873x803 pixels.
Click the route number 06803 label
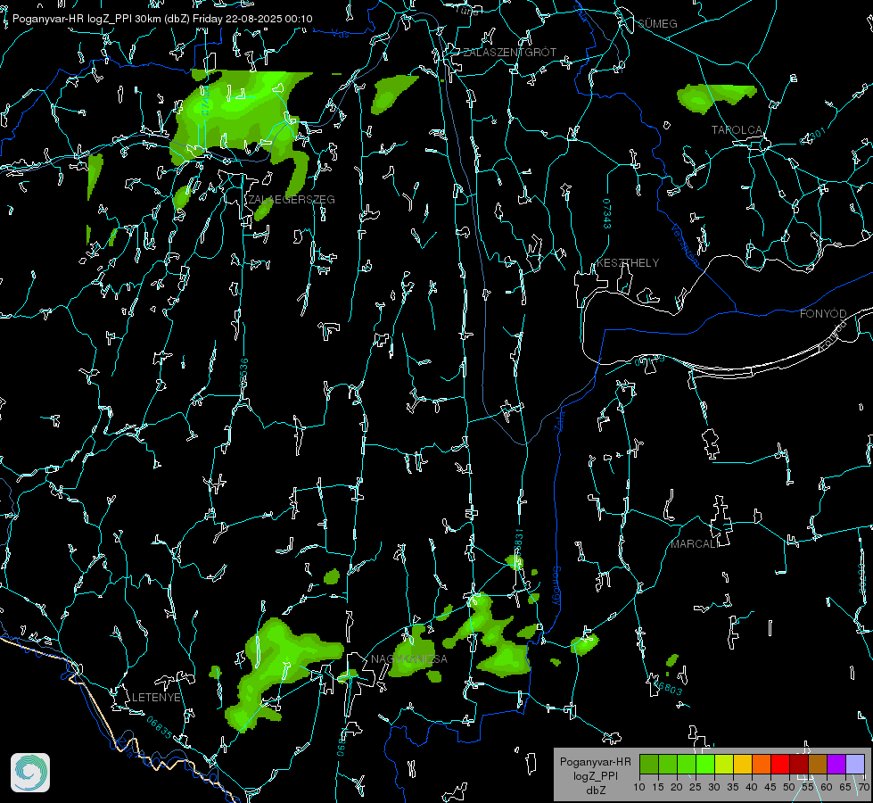pos(668,687)
